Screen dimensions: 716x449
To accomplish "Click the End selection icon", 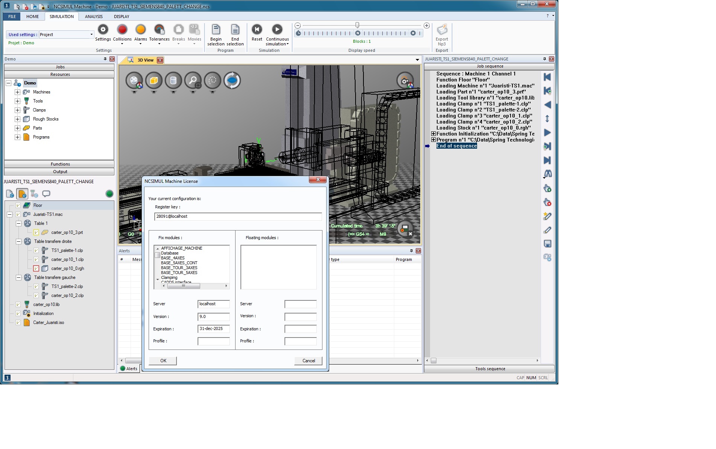I will (235, 30).
